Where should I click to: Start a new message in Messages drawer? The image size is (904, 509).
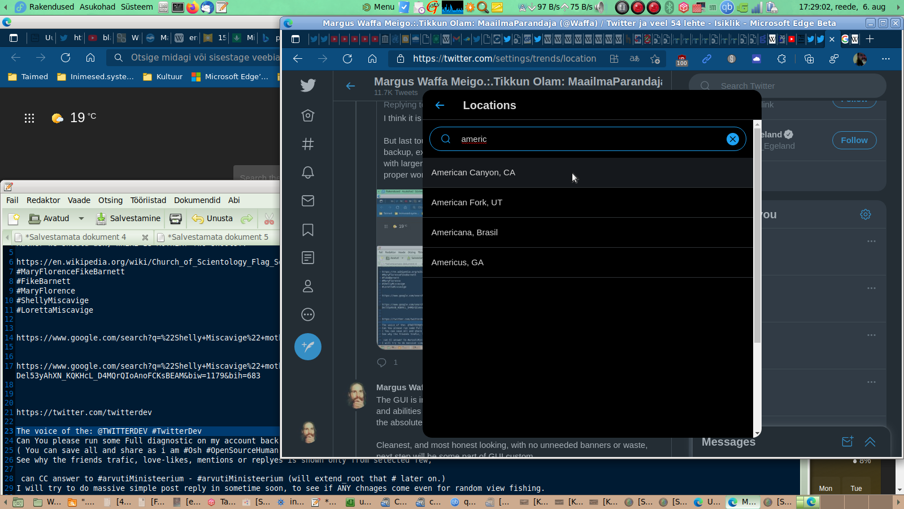(x=847, y=442)
